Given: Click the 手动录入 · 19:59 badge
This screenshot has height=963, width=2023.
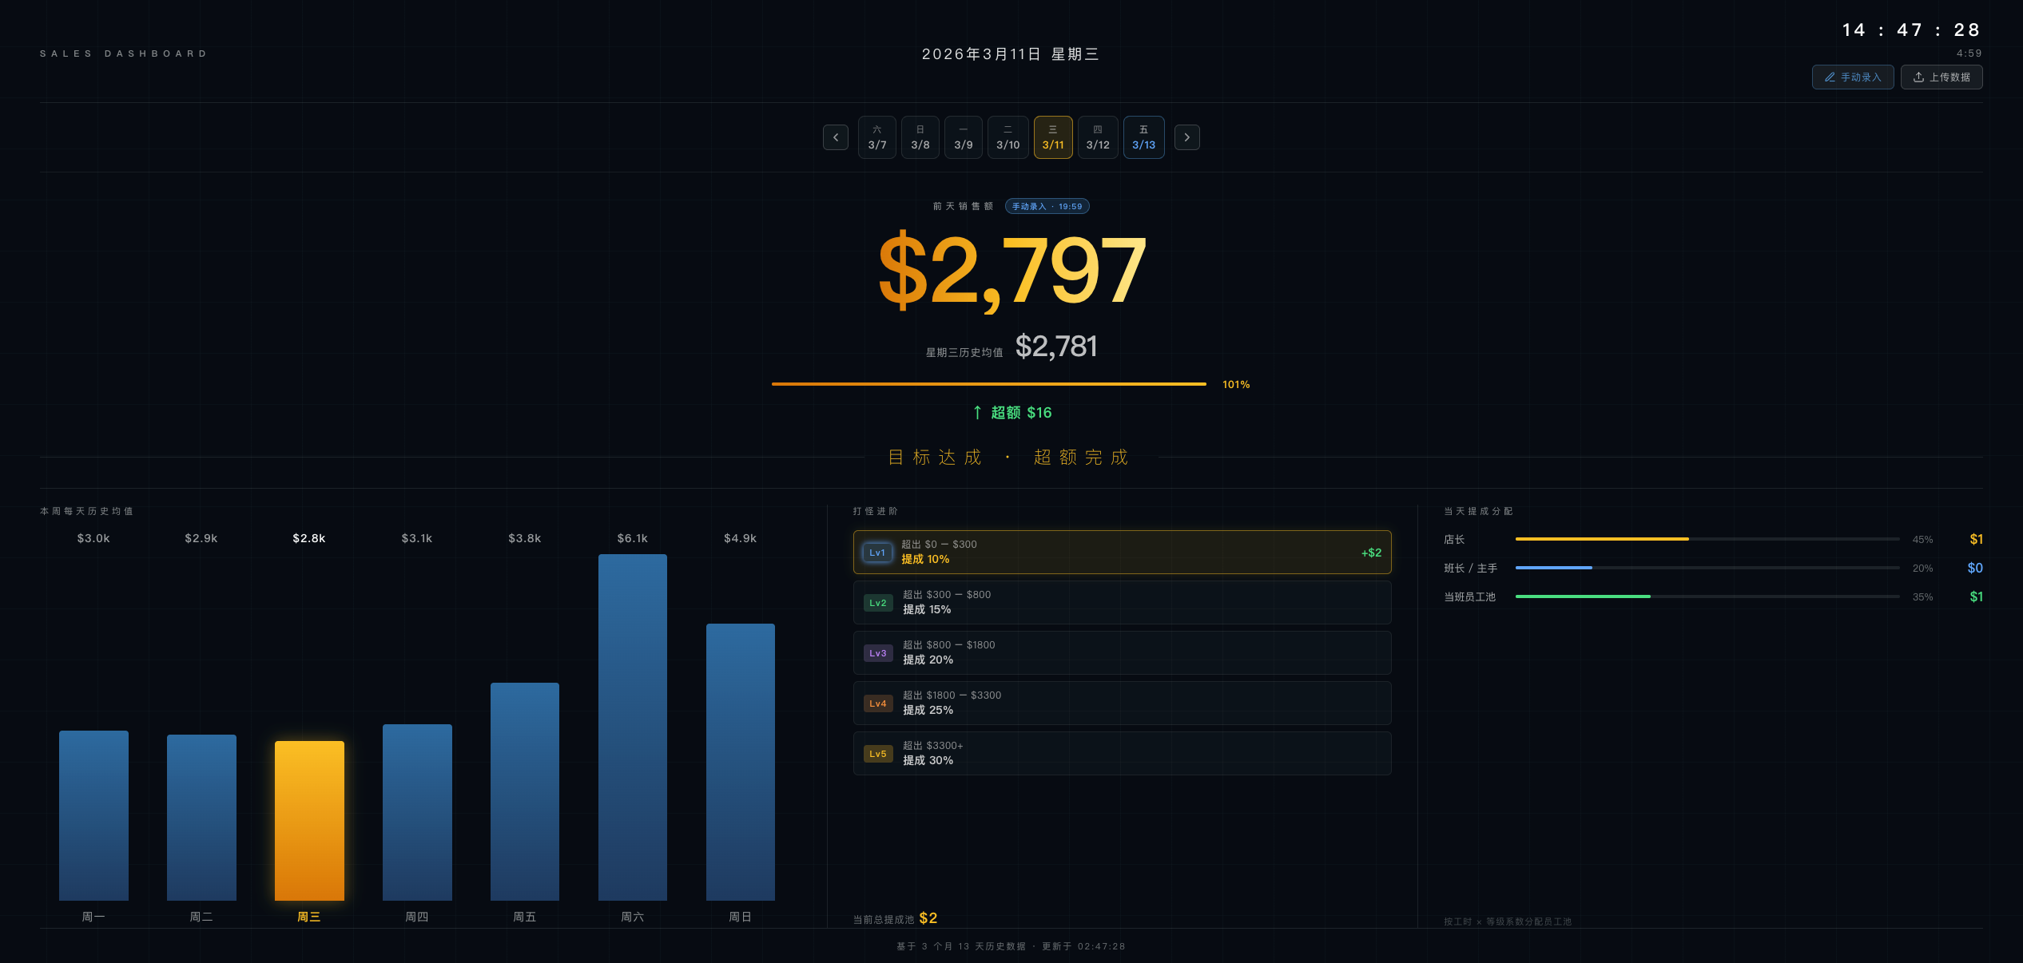Looking at the screenshot, I should tap(1047, 206).
